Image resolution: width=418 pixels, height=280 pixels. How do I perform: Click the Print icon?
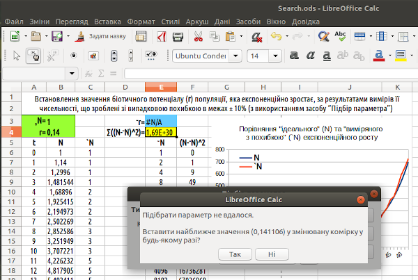[178, 36]
